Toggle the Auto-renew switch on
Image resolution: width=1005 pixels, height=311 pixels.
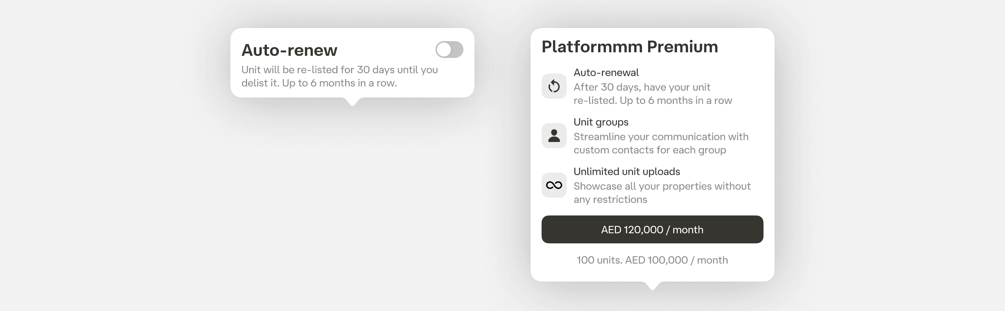(x=449, y=50)
